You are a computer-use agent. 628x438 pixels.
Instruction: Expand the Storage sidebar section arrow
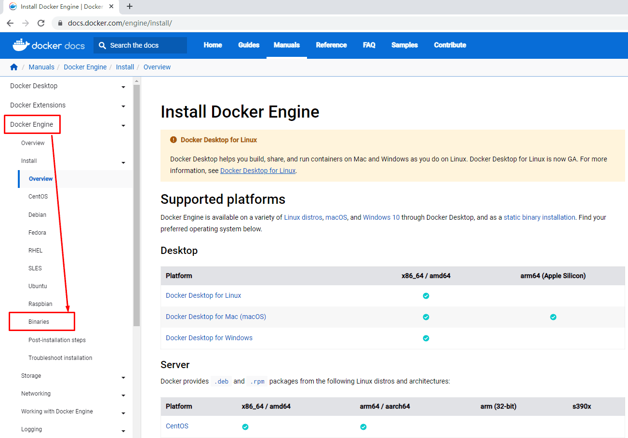(123, 378)
